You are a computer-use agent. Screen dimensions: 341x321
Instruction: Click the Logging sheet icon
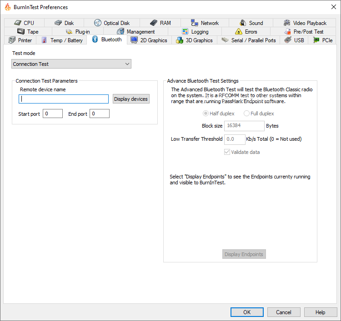[x=185, y=31]
